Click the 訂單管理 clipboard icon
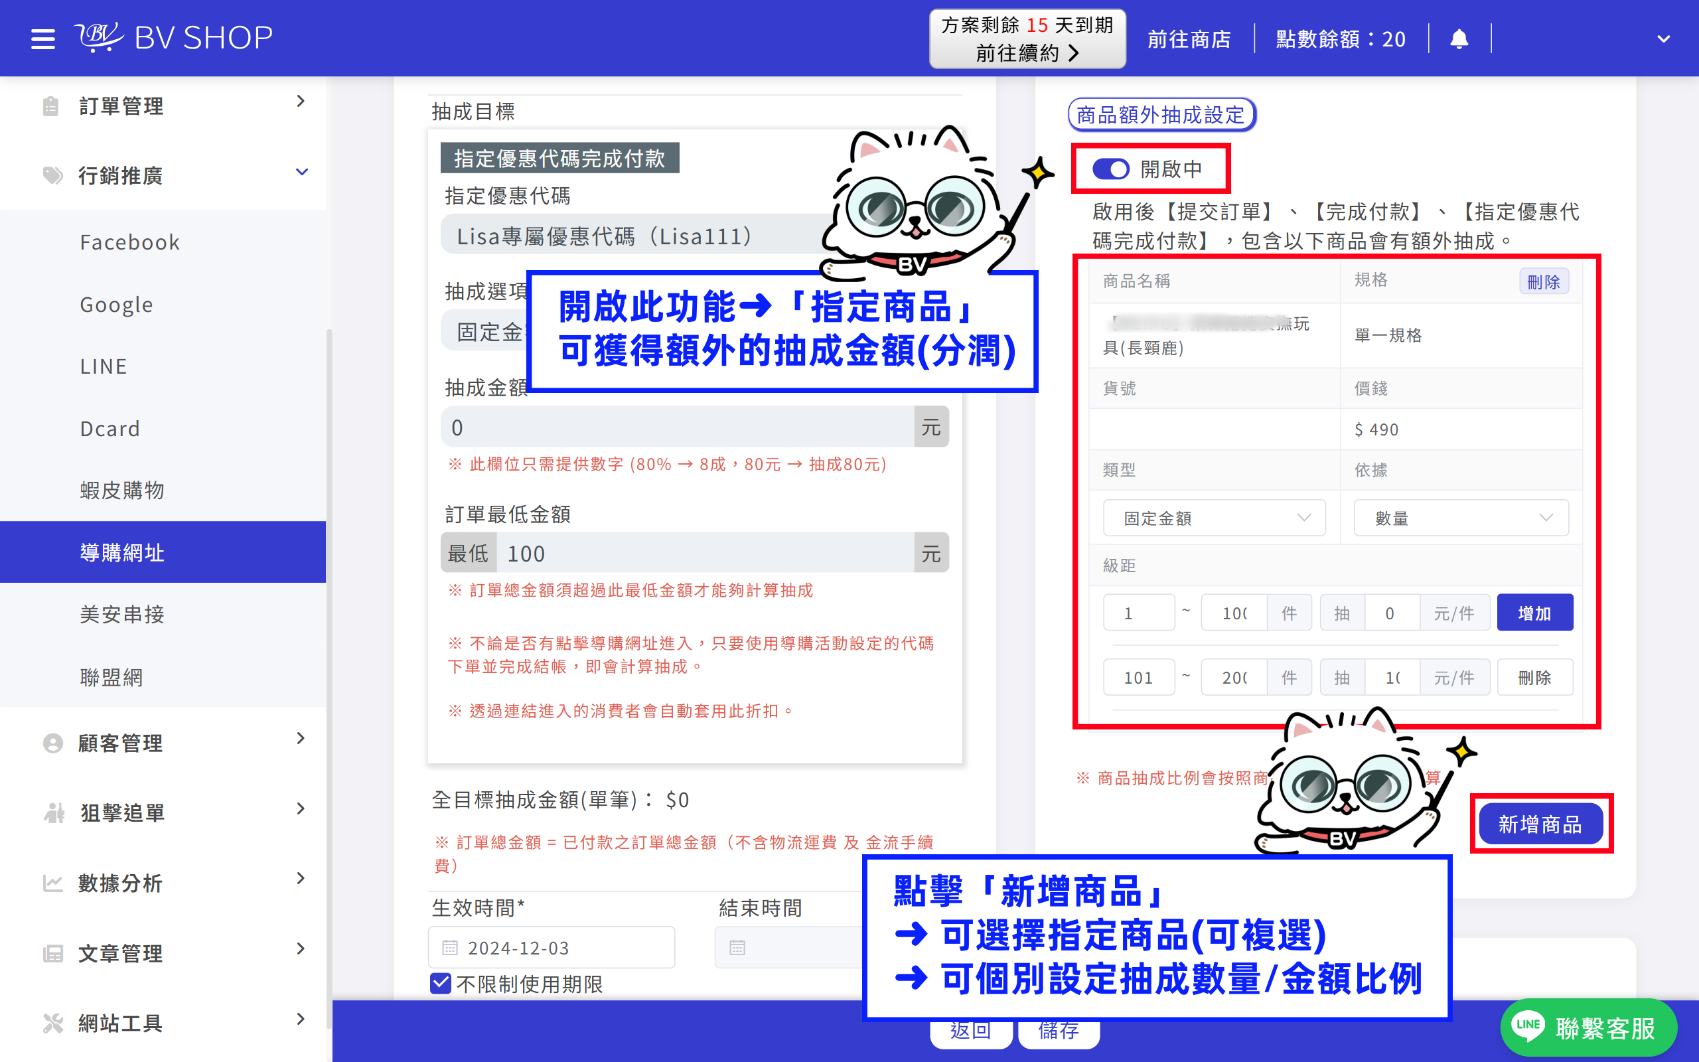The height and width of the screenshot is (1062, 1699). tap(50, 106)
